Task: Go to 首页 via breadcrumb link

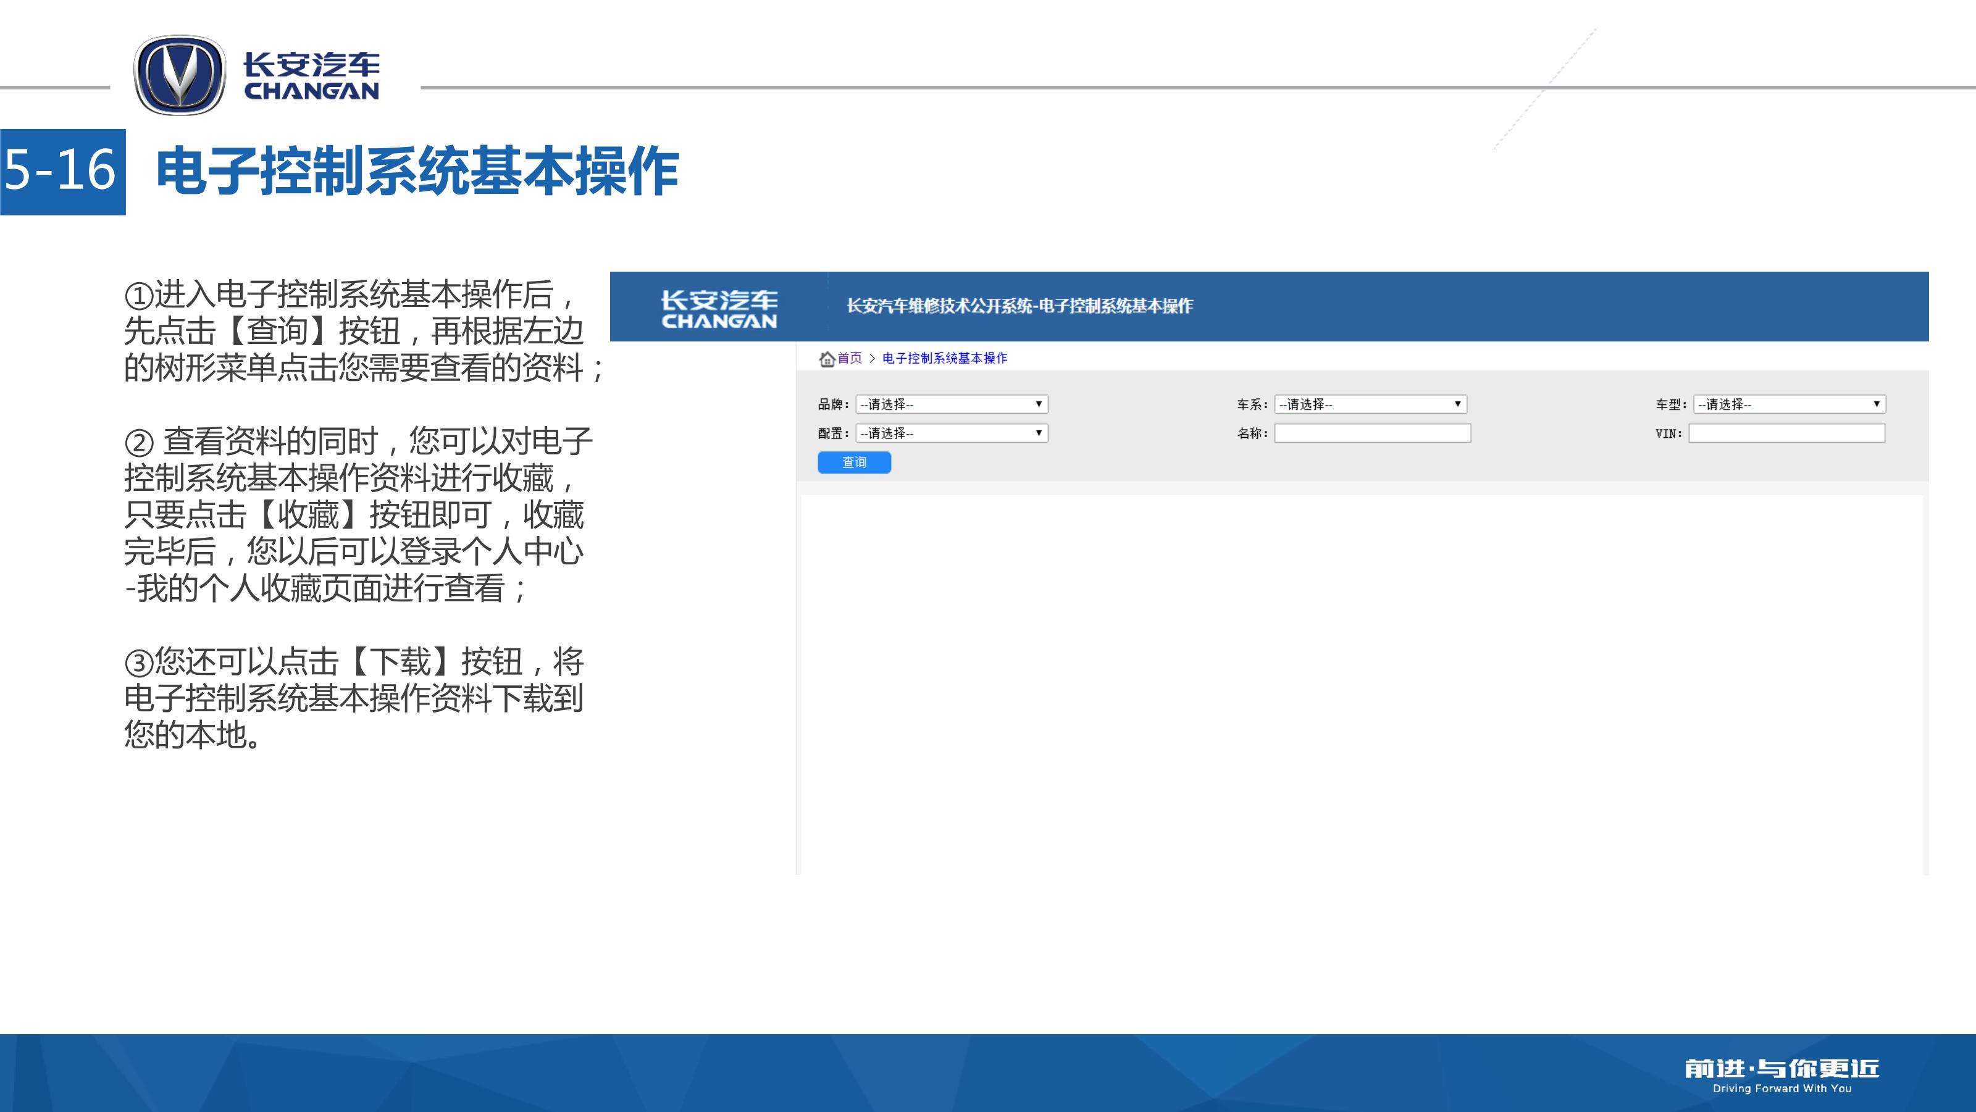Action: tap(849, 358)
